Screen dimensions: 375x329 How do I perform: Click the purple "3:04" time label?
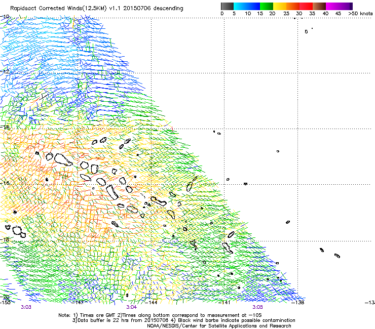(132, 307)
